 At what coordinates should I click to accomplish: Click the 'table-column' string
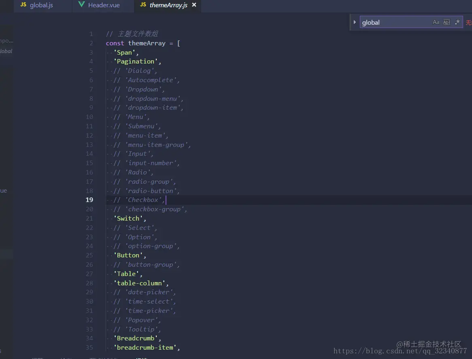pyautogui.click(x=139, y=283)
